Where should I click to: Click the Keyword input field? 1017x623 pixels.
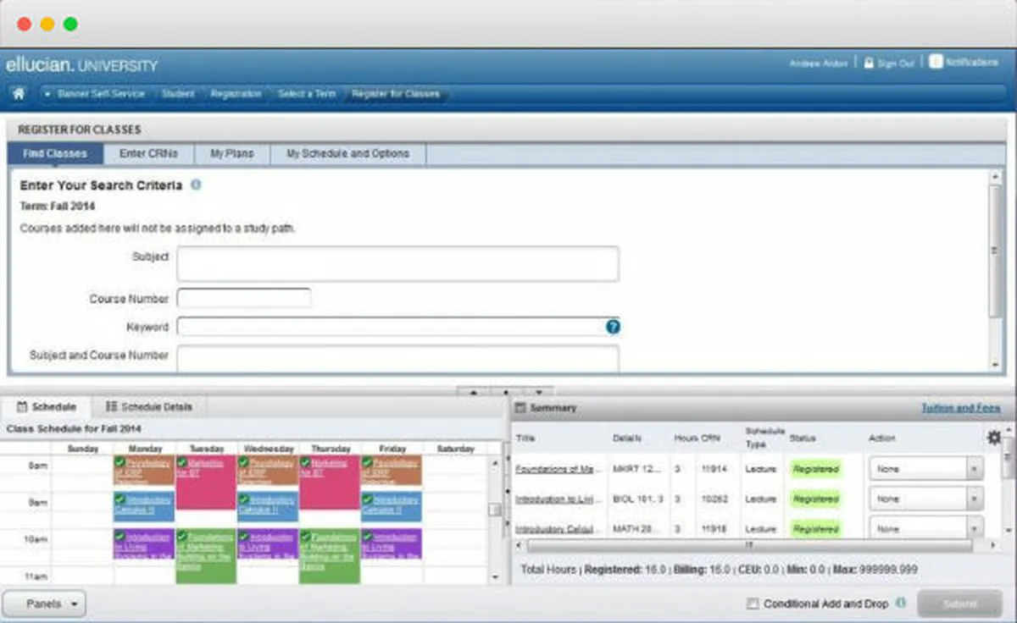pos(391,327)
